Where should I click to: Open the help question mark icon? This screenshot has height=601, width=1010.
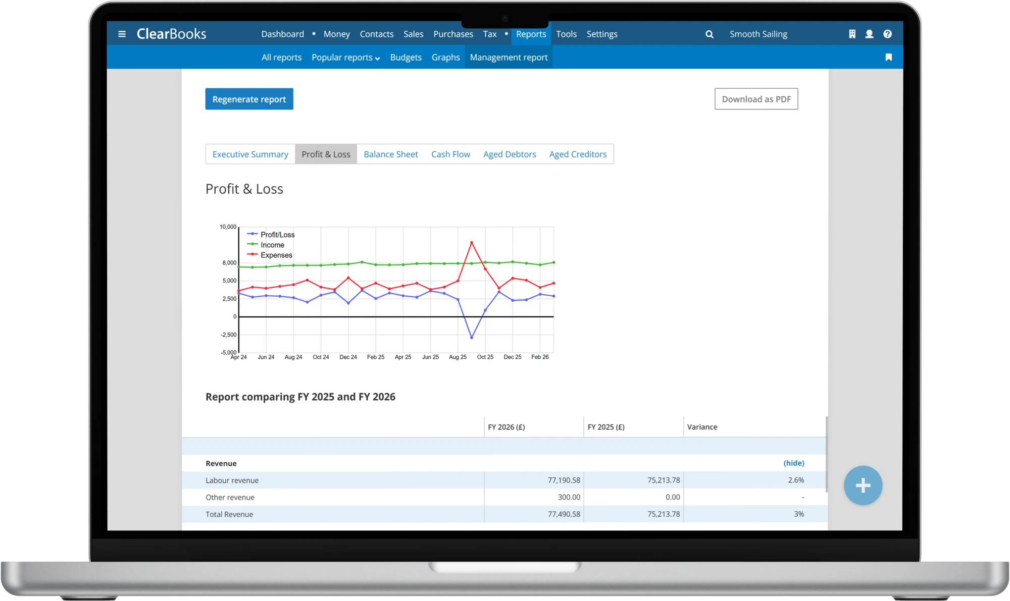coord(887,34)
